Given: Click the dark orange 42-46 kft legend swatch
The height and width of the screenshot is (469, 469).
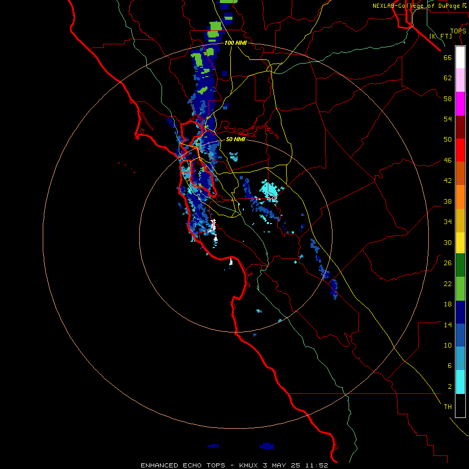Looking at the screenshot, I should click(x=460, y=173).
